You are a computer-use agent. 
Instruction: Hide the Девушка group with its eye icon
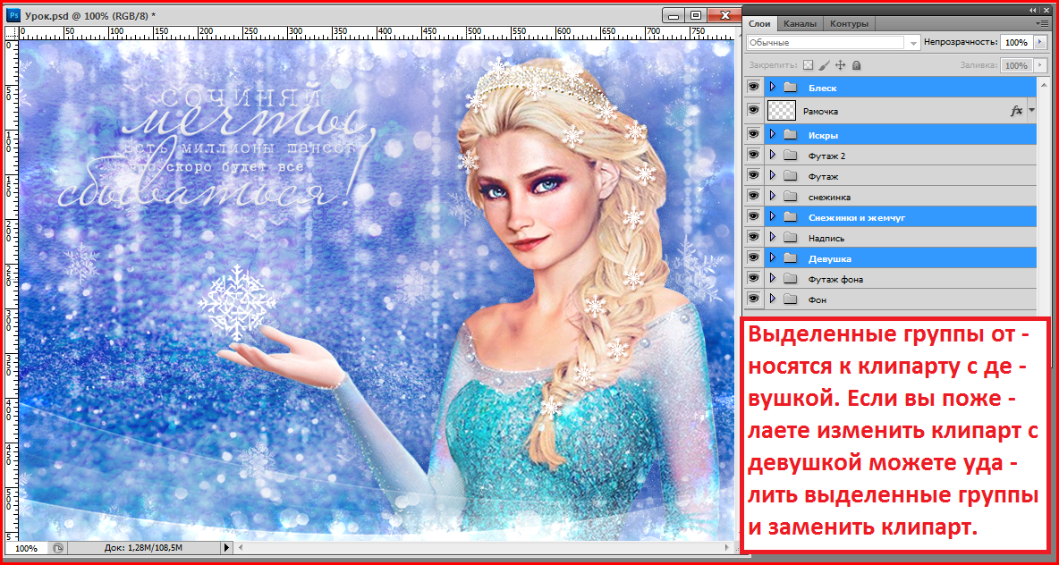tap(754, 258)
